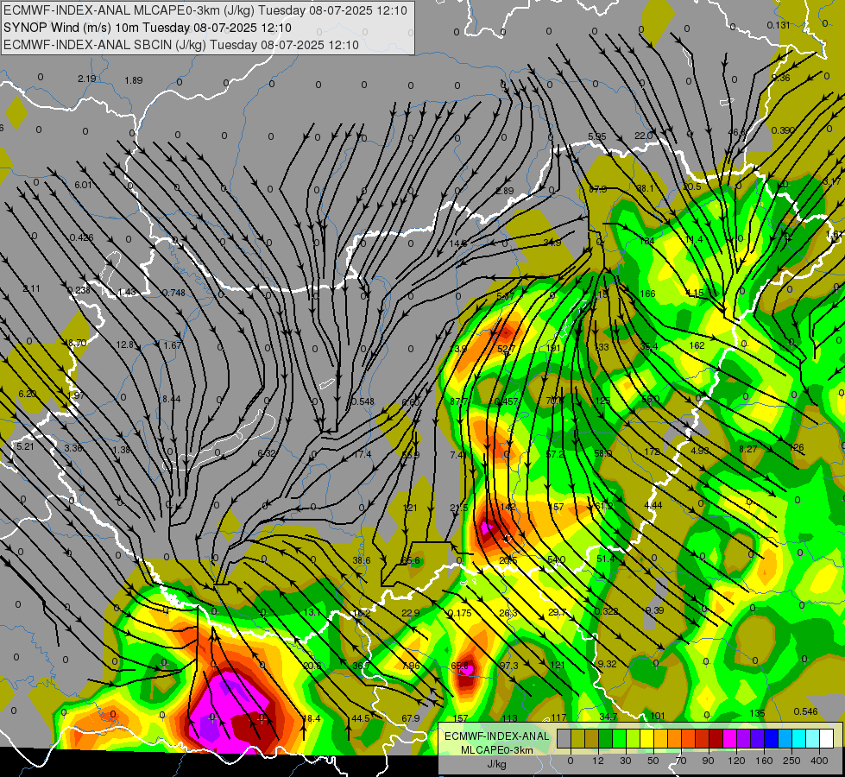Click the map value '9.36'
The height and width of the screenshot is (777, 845).
(781, 78)
